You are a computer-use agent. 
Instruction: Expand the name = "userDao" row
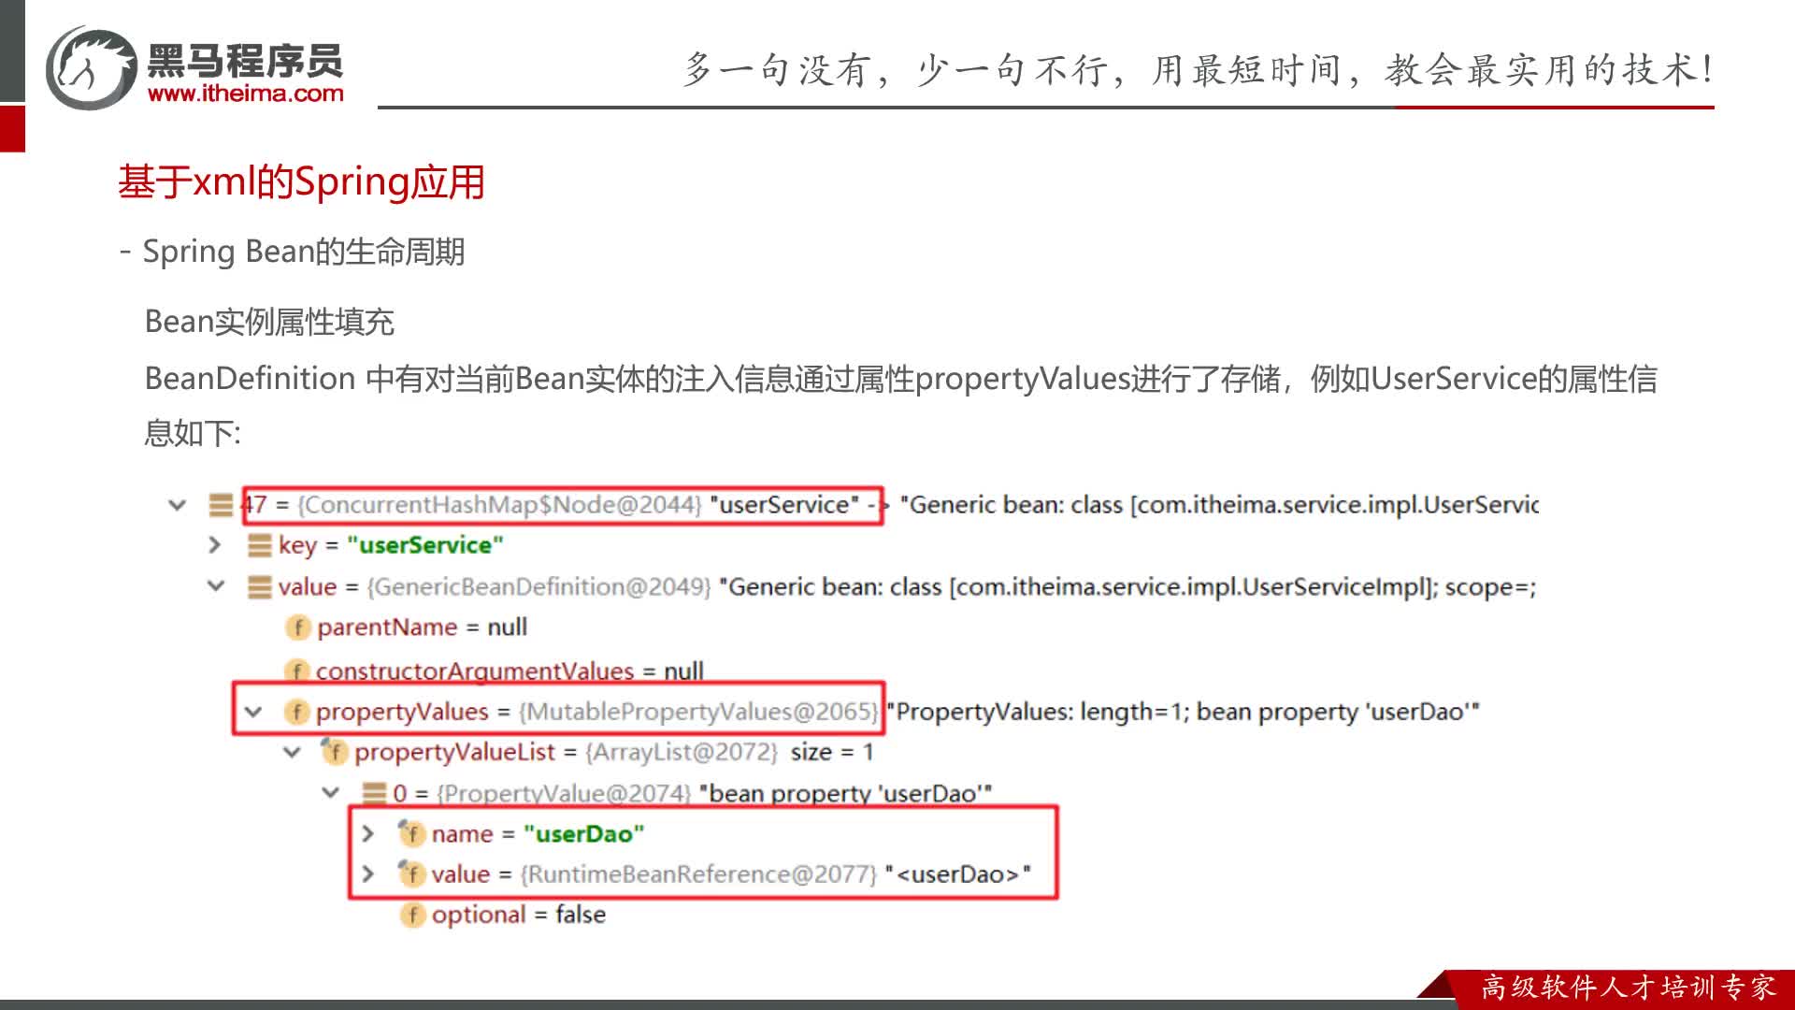(x=368, y=833)
